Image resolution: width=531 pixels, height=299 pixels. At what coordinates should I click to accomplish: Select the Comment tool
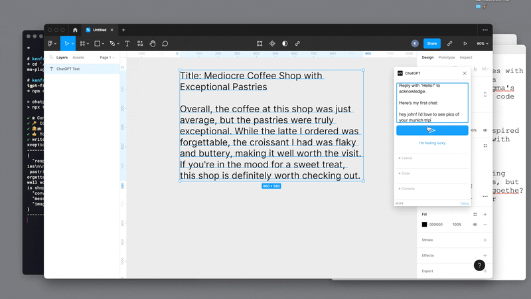165,43
